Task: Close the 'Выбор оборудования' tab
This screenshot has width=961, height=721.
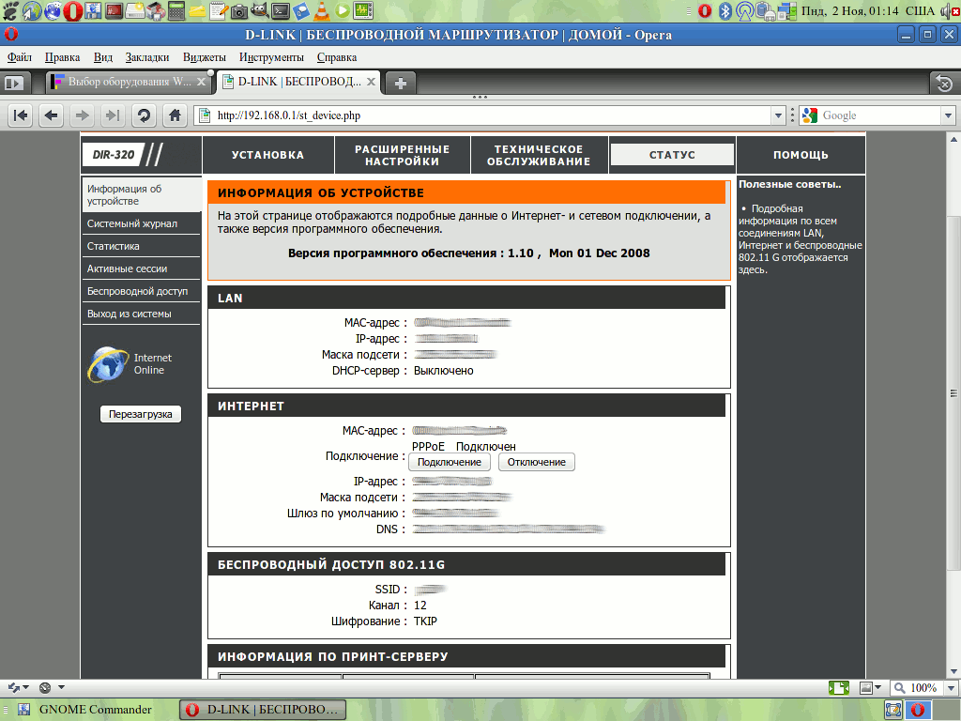Action: tap(201, 82)
